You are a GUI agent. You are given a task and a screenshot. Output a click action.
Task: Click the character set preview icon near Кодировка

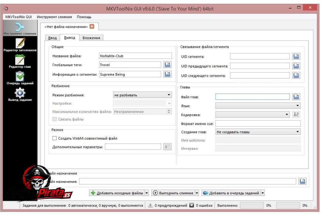(x=296, y=114)
